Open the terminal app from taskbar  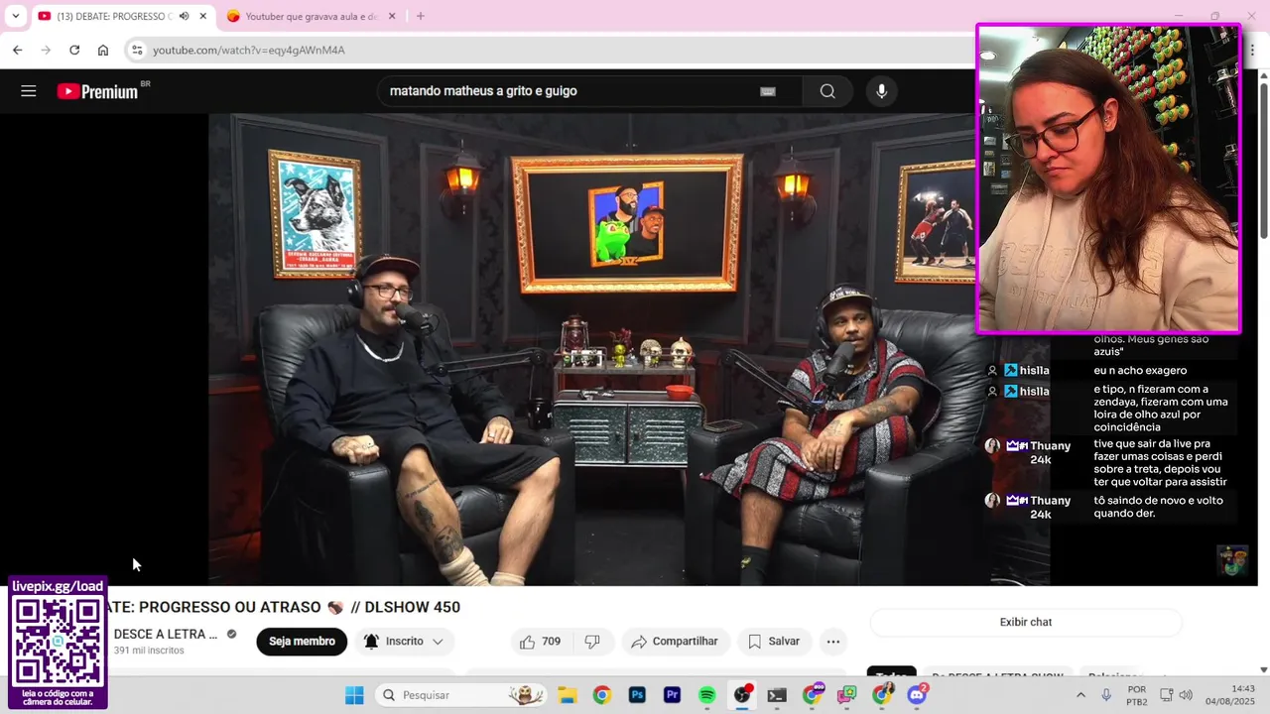[x=777, y=695]
